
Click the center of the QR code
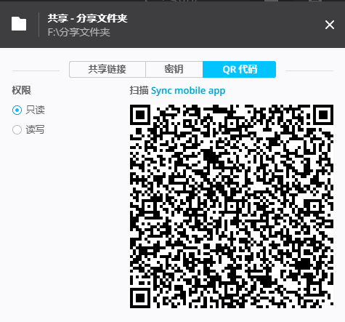pyautogui.click(x=232, y=206)
